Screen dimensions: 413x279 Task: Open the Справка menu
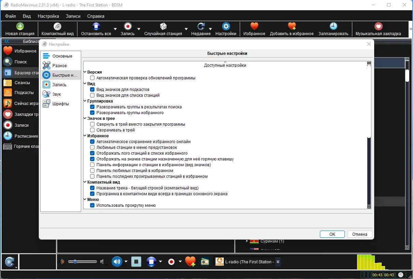[x=96, y=16]
